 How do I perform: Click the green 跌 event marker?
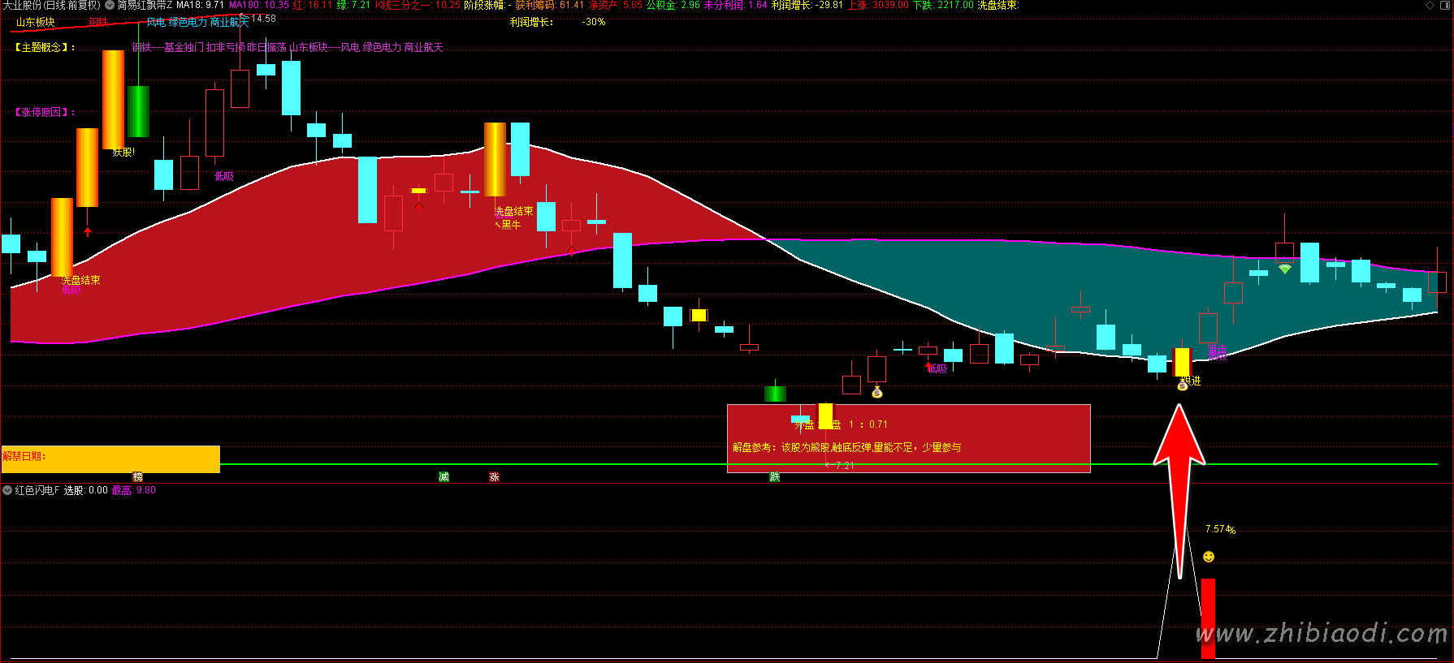[x=775, y=477]
